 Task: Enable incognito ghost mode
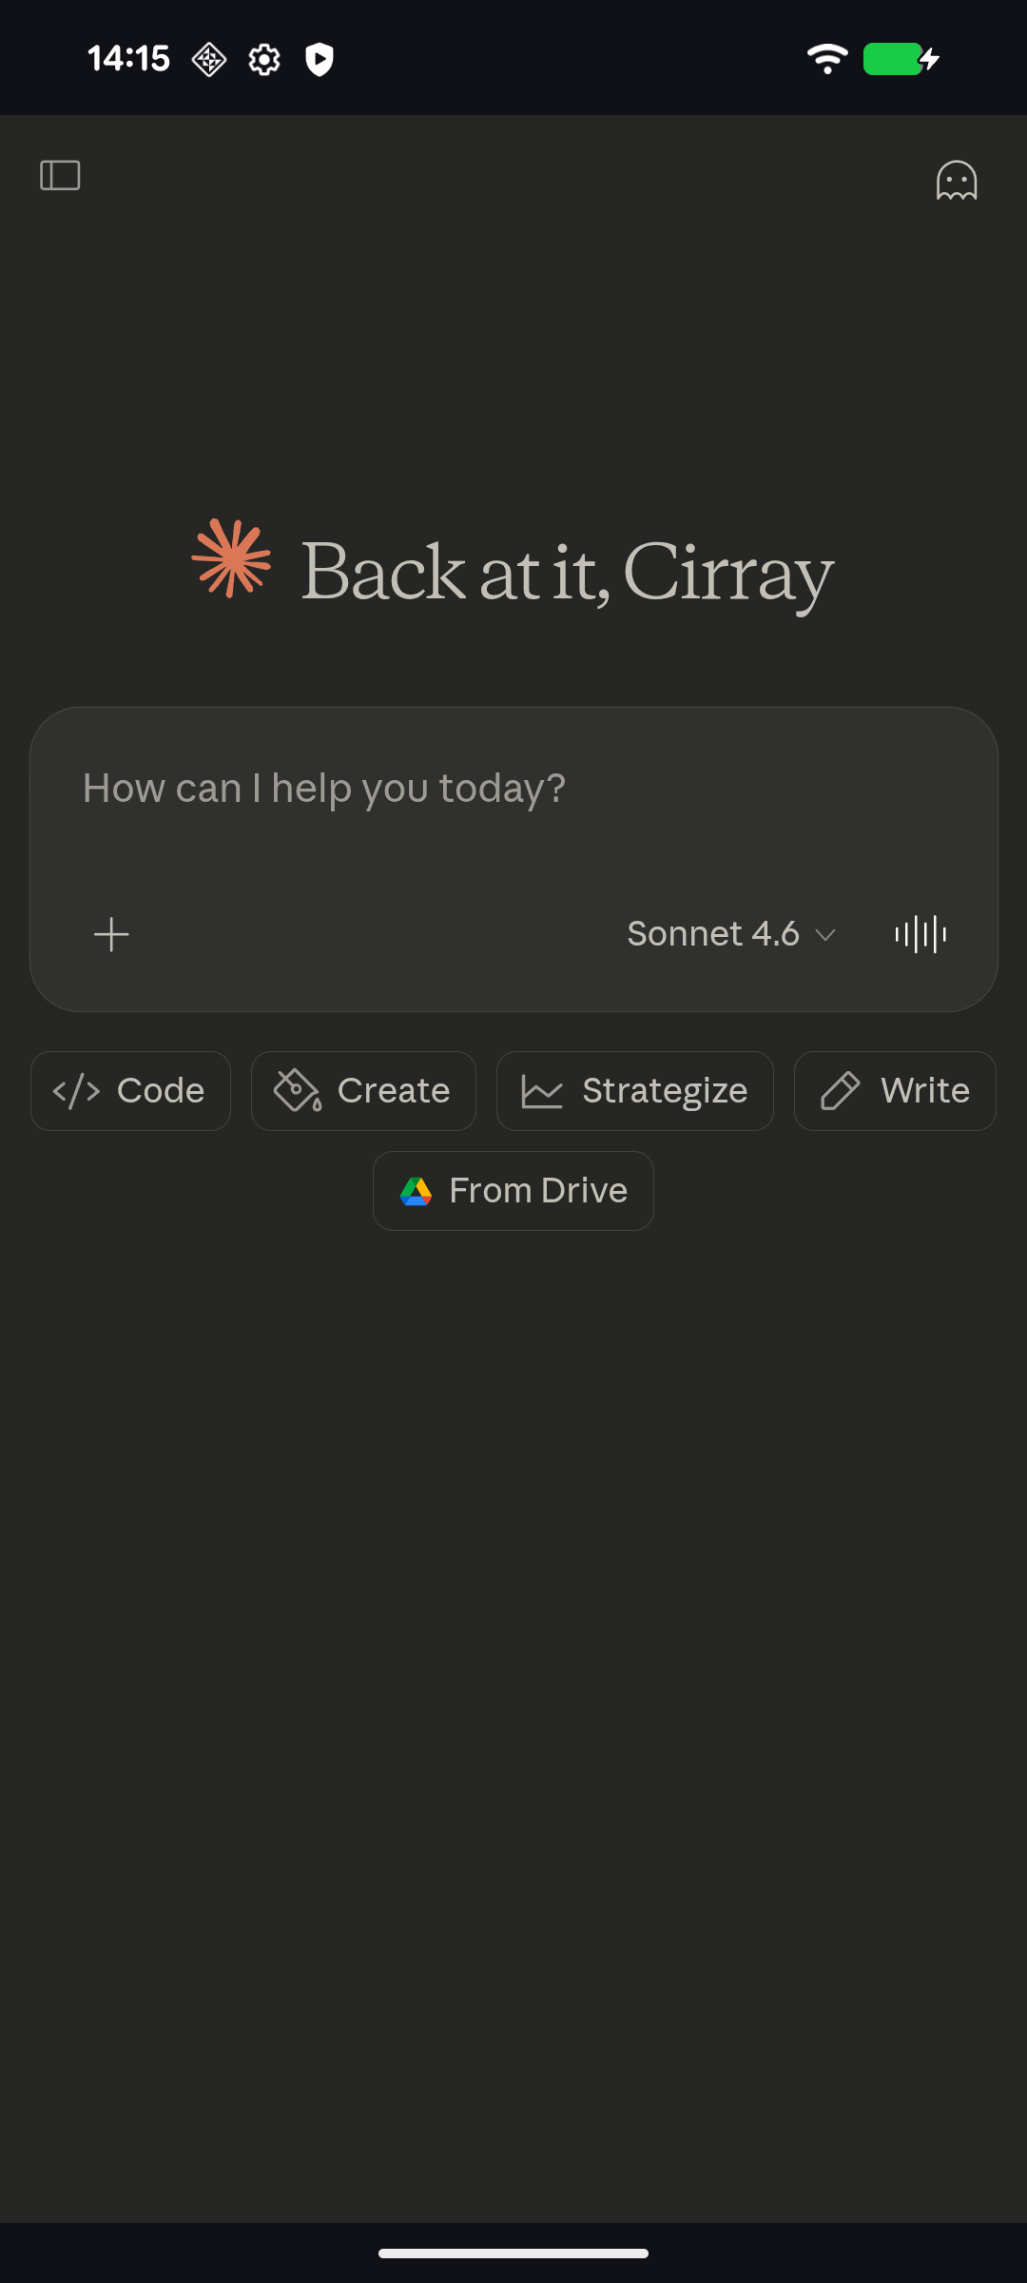[958, 181]
